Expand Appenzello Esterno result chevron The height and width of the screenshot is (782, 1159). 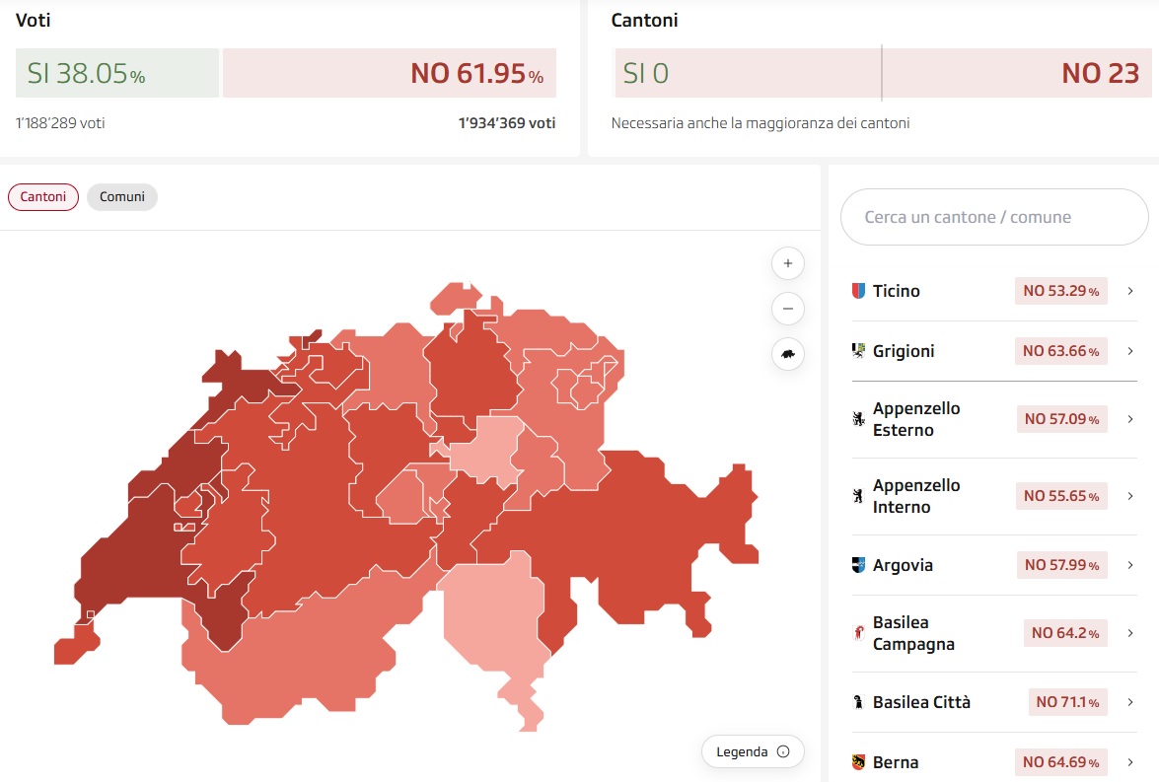click(x=1130, y=419)
